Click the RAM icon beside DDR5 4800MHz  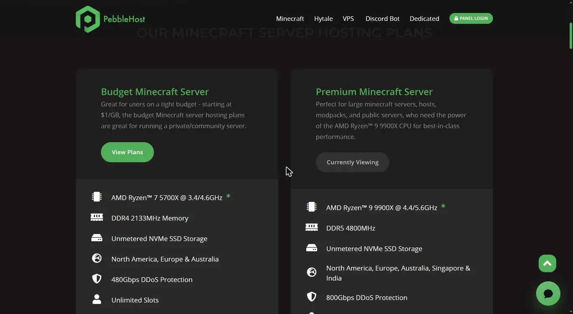pyautogui.click(x=312, y=227)
